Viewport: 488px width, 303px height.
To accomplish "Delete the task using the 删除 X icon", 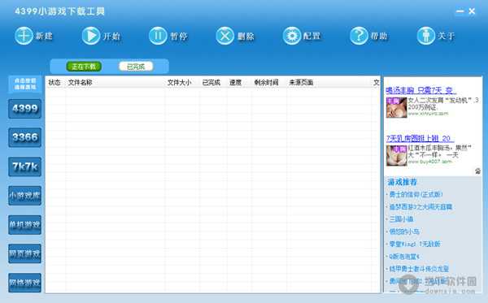I will coord(225,36).
